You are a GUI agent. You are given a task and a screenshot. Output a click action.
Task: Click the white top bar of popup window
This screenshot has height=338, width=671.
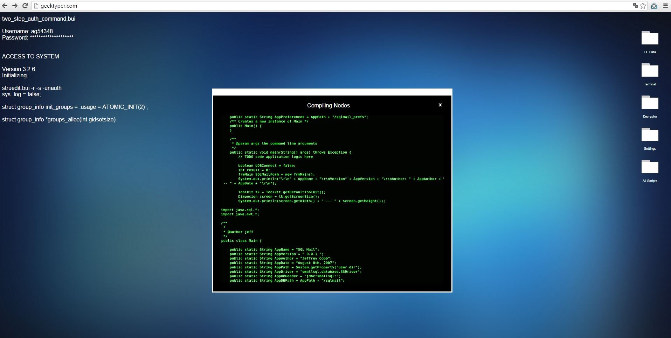tap(332, 92)
